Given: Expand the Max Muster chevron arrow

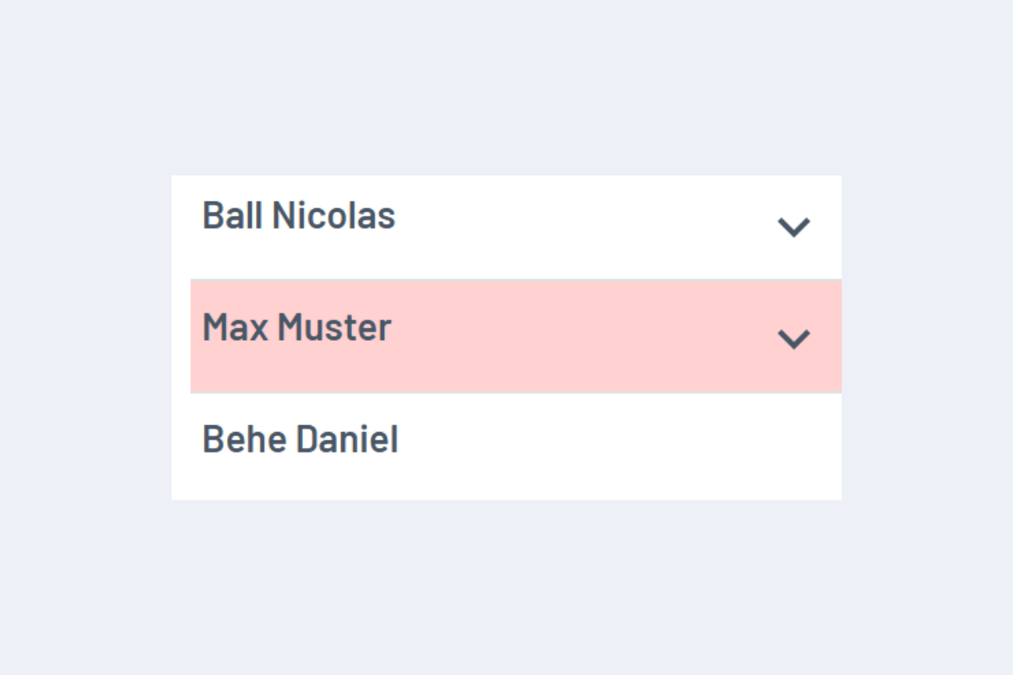Looking at the screenshot, I should click(x=794, y=338).
